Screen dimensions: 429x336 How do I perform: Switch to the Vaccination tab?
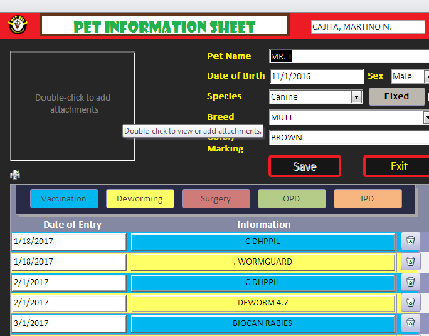[x=64, y=198]
